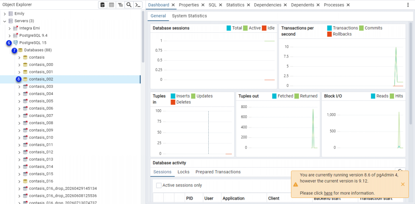Open the Dependencies tab

[267, 5]
